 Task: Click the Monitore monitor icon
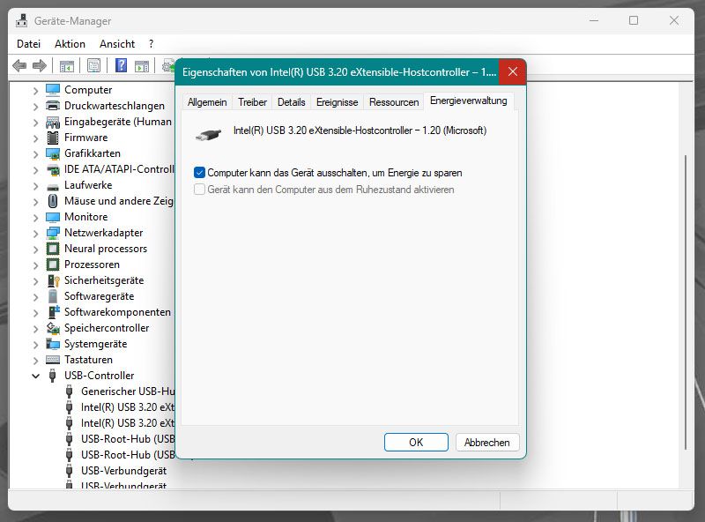[x=53, y=217]
